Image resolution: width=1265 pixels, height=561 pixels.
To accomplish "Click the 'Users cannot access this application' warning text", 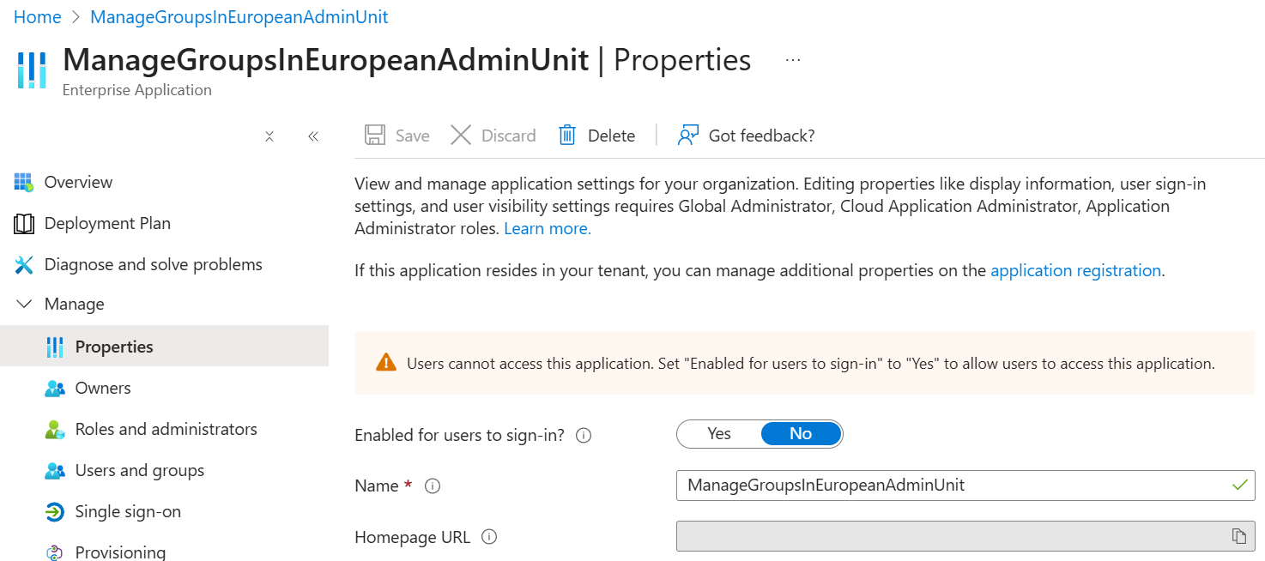I will [x=810, y=364].
